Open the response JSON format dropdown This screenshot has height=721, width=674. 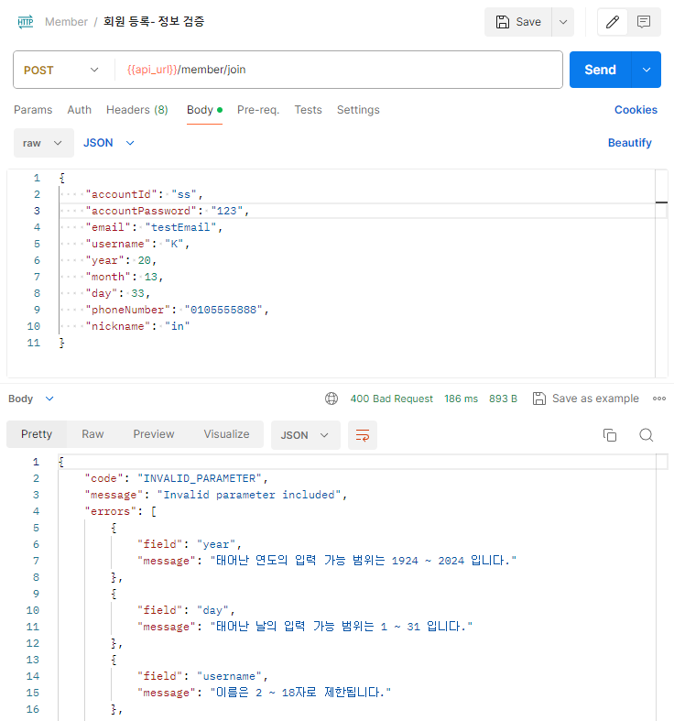coord(305,435)
